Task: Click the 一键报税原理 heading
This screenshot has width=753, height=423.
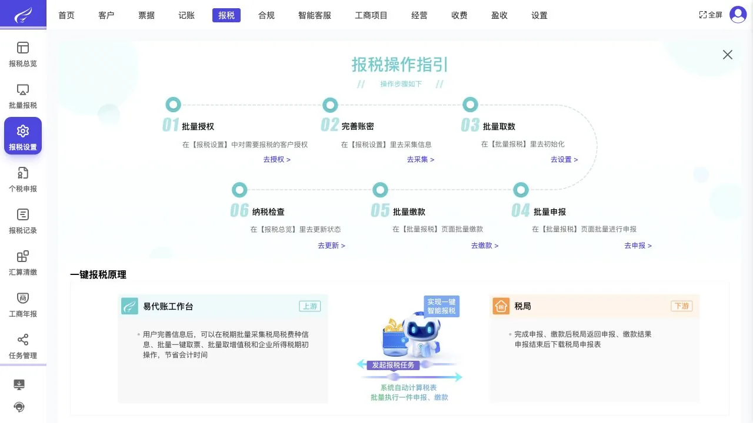Action: 98,275
